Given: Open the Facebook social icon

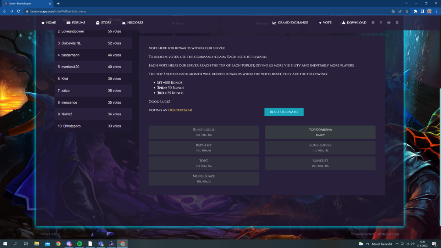Looking at the screenshot, I should tap(373, 22).
